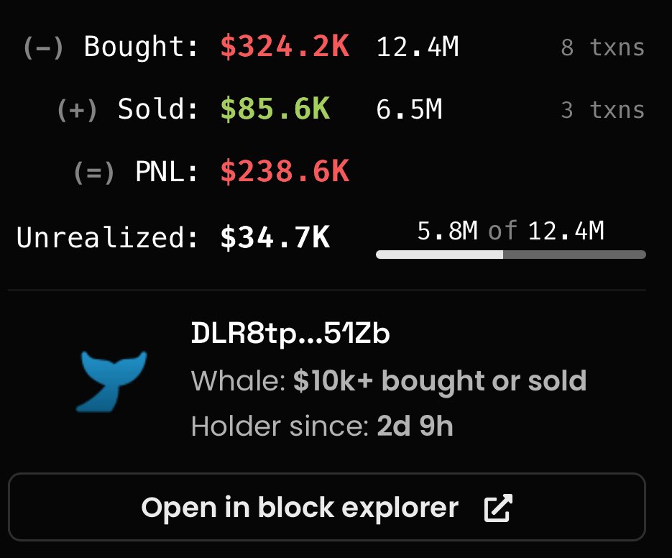Click the 12.4M bought token amount
Viewport: 672px width, 558px height.
point(418,47)
